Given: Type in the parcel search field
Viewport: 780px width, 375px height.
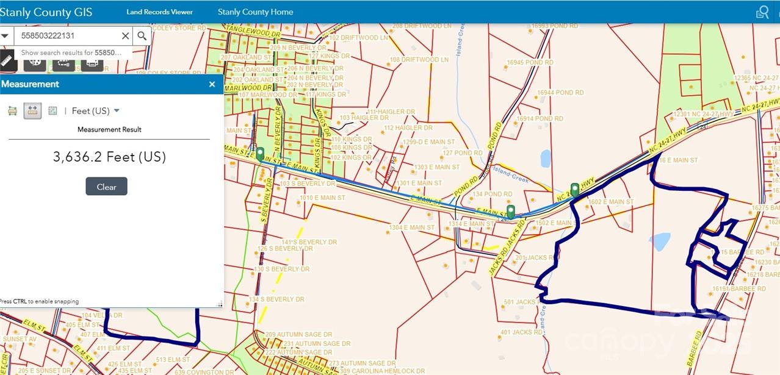Looking at the screenshot, I should tap(68, 36).
